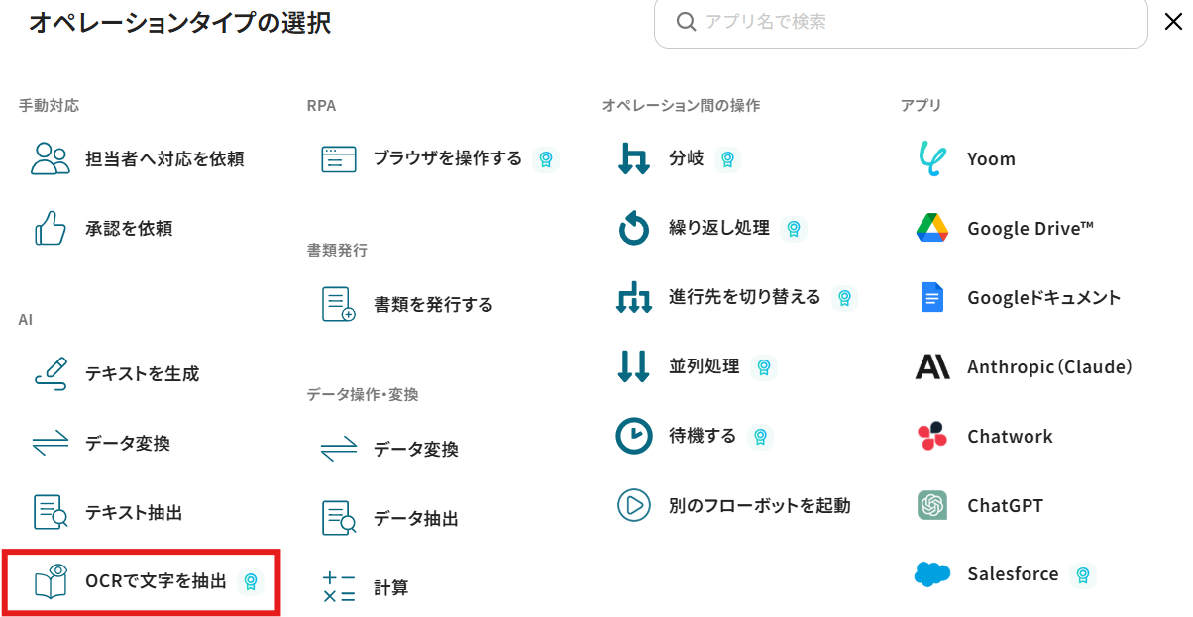Screen dimensions: 1193x617
Task: Select the 待機する label
Action: pyautogui.click(x=703, y=436)
